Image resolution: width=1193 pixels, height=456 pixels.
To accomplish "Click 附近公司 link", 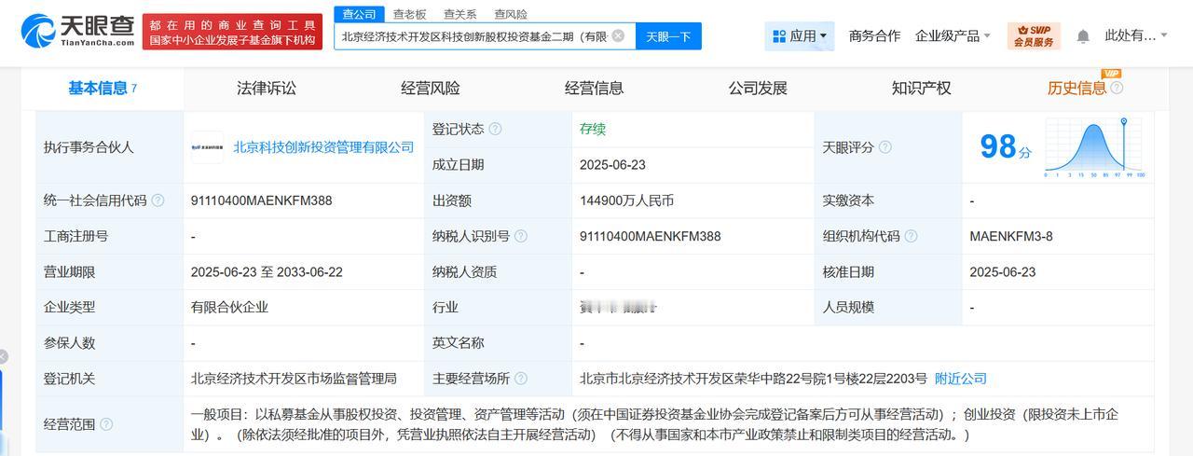I will click(x=961, y=379).
